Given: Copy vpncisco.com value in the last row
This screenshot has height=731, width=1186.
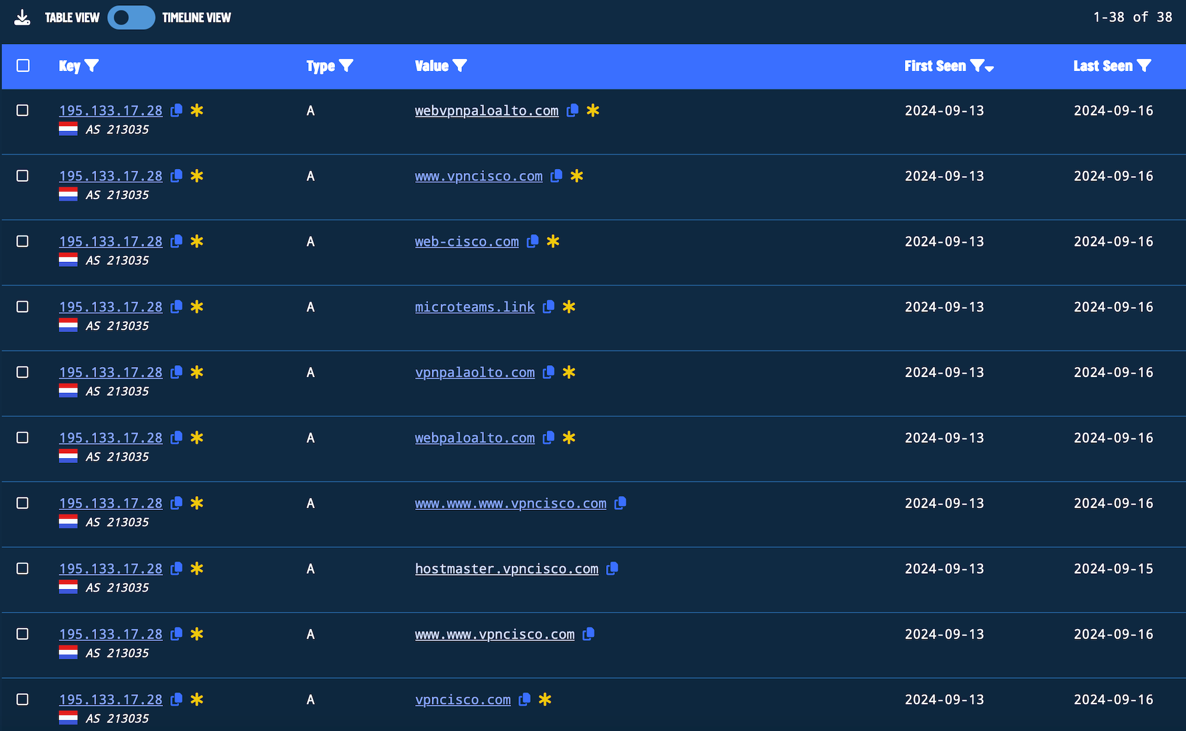Looking at the screenshot, I should point(524,699).
